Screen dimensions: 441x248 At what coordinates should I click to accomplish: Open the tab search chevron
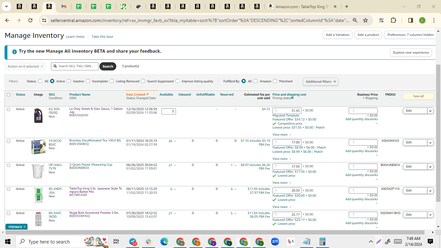(6, 6)
